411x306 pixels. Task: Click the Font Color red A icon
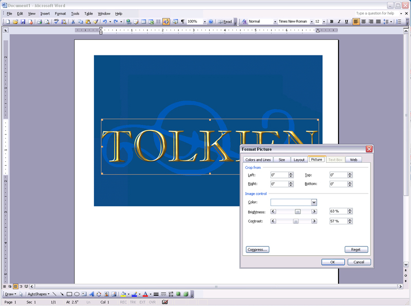tap(145, 294)
